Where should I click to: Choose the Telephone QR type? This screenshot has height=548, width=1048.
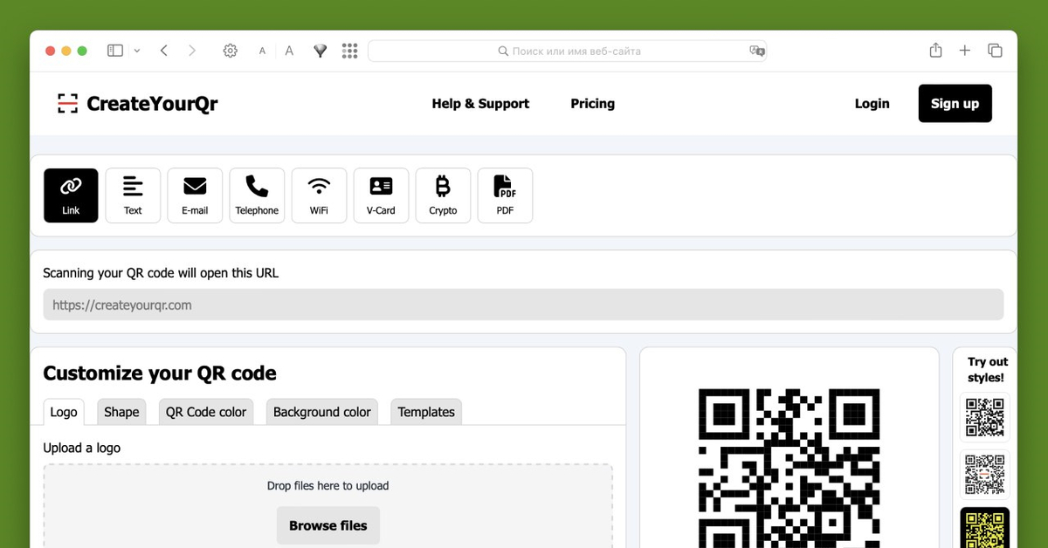tap(257, 195)
